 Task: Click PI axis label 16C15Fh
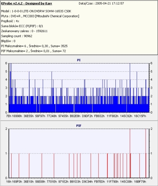(140, 116)
